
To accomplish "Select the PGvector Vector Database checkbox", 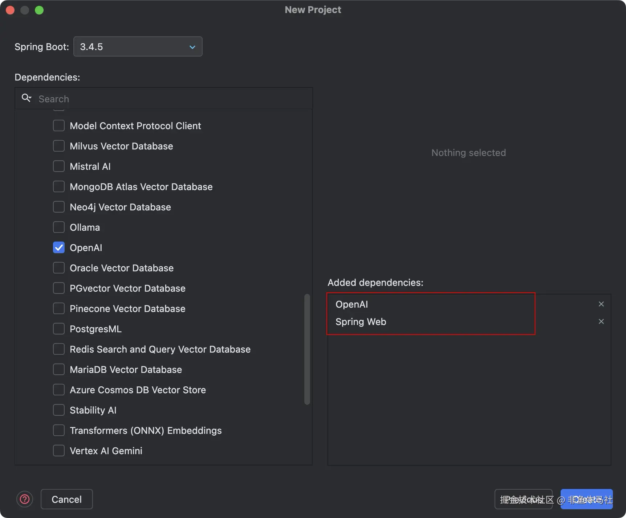I will (59, 288).
